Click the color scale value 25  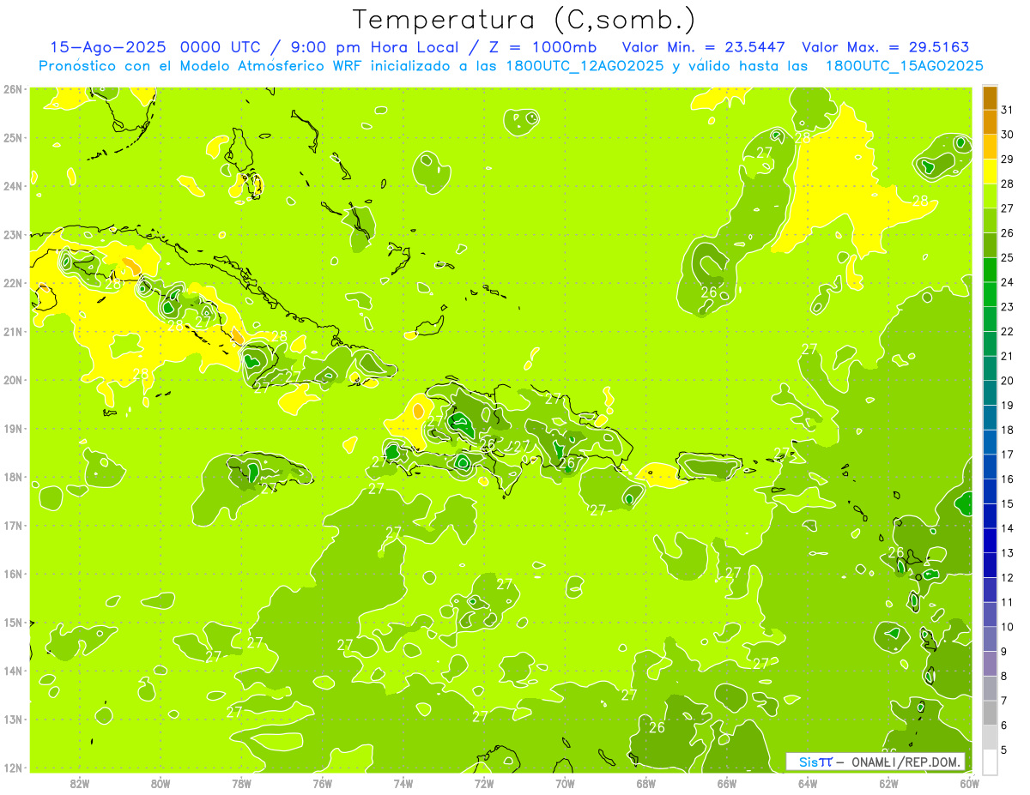coord(1008,257)
